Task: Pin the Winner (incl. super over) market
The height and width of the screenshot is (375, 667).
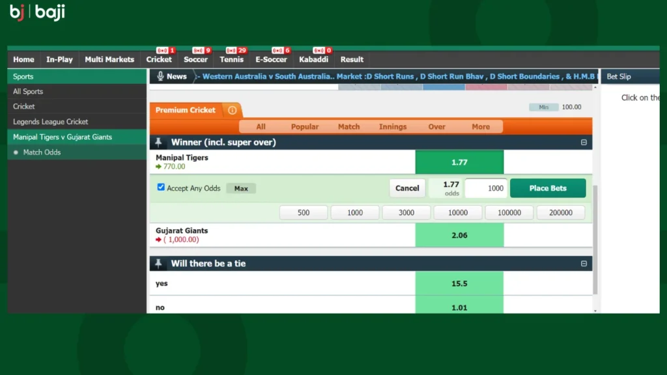Action: (x=158, y=142)
